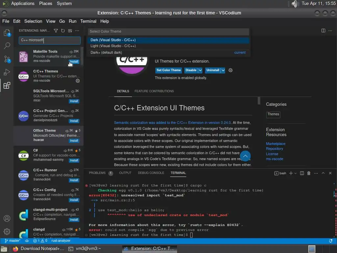Screen dimensions: 337x253
Task: Click rust-analyzer in status bar
Action: (61, 241)
